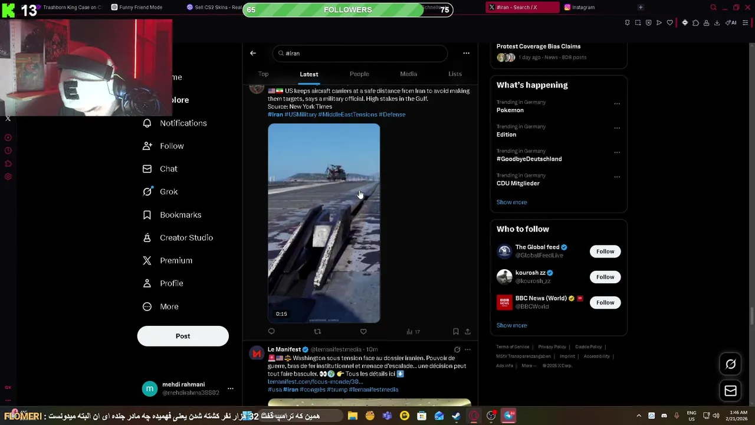Open browser easy setup menu icon

[x=746, y=22]
